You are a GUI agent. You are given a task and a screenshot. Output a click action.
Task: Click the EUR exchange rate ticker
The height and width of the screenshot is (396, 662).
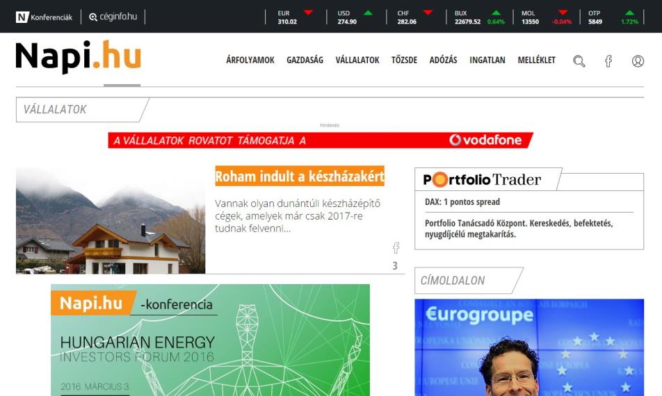[295, 17]
